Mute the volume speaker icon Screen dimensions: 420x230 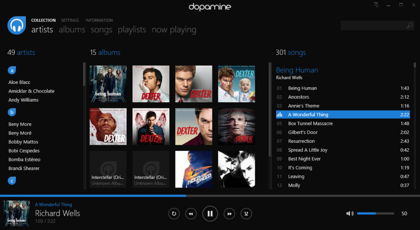[349, 213]
